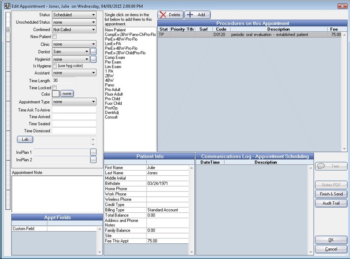
Task: Click the Delete procedure button with red X
Action: tap(170, 15)
